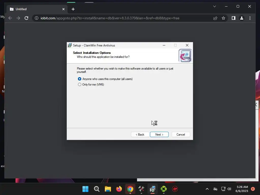The height and width of the screenshot is (195, 260).
Task: Open File Explorer from taskbar
Action: pos(108,189)
